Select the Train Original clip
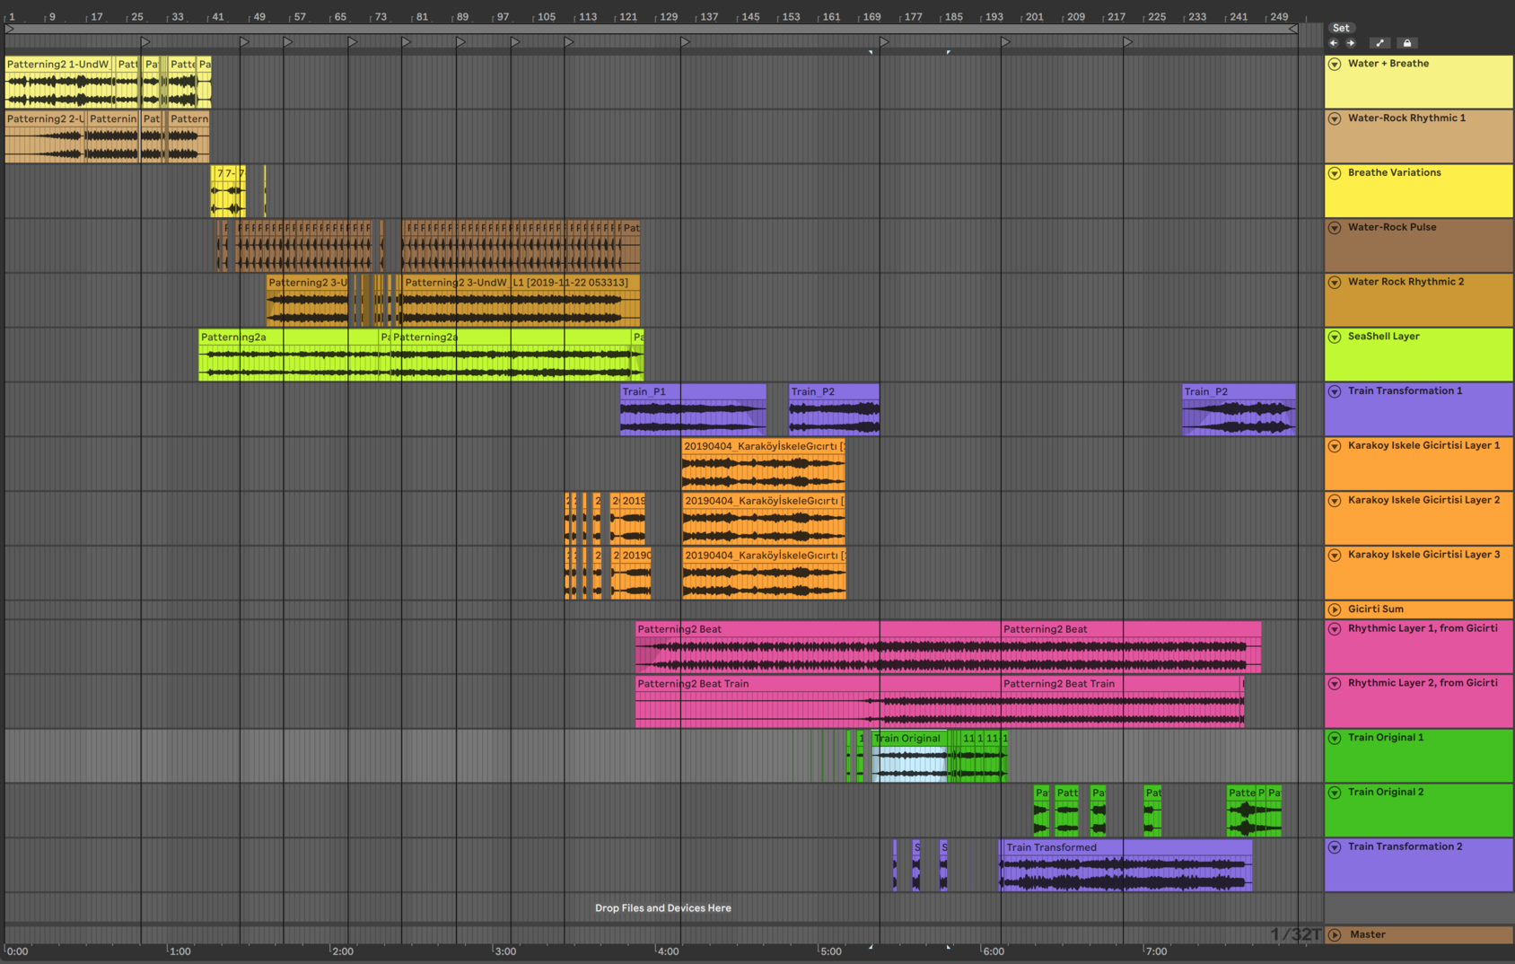The width and height of the screenshot is (1515, 964). tap(907, 739)
